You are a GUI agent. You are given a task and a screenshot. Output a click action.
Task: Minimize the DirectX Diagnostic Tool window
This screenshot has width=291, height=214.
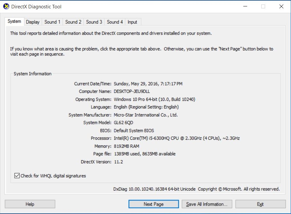[245, 6]
